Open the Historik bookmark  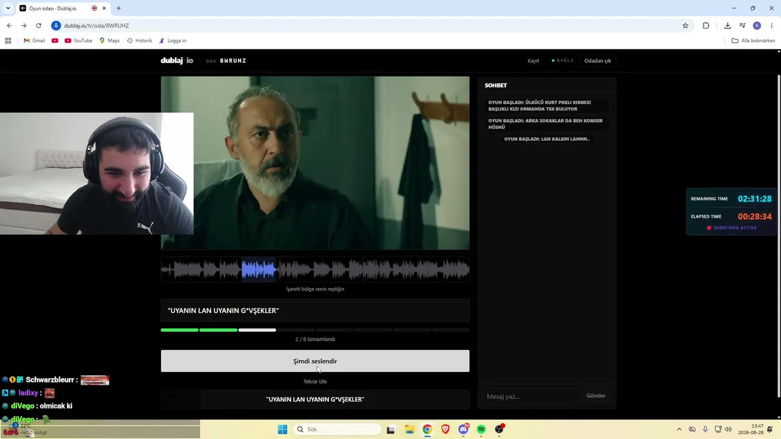(140, 41)
